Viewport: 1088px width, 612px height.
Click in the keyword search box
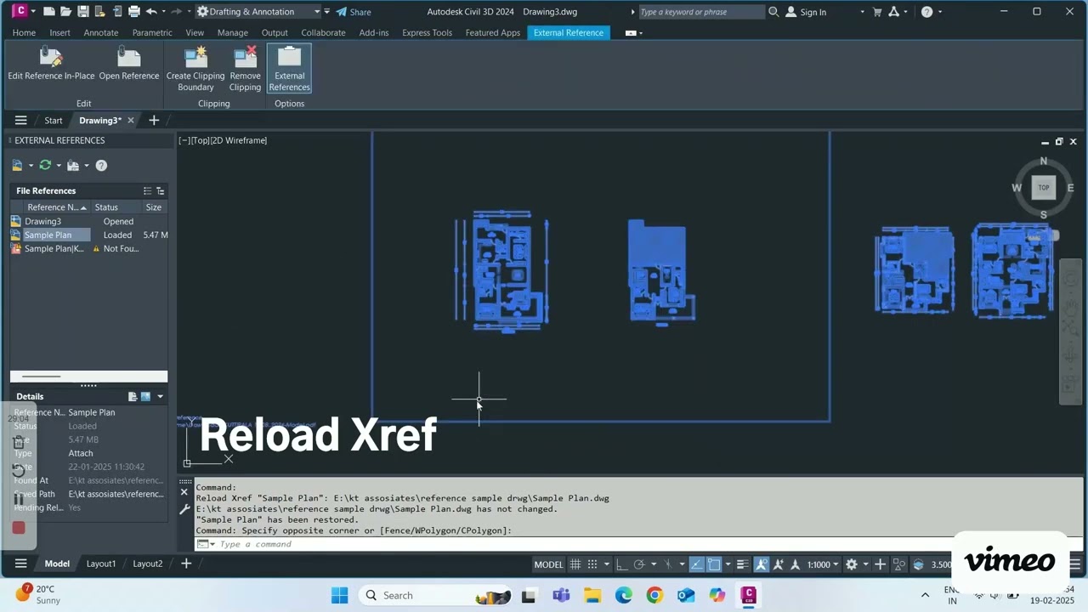pos(700,12)
